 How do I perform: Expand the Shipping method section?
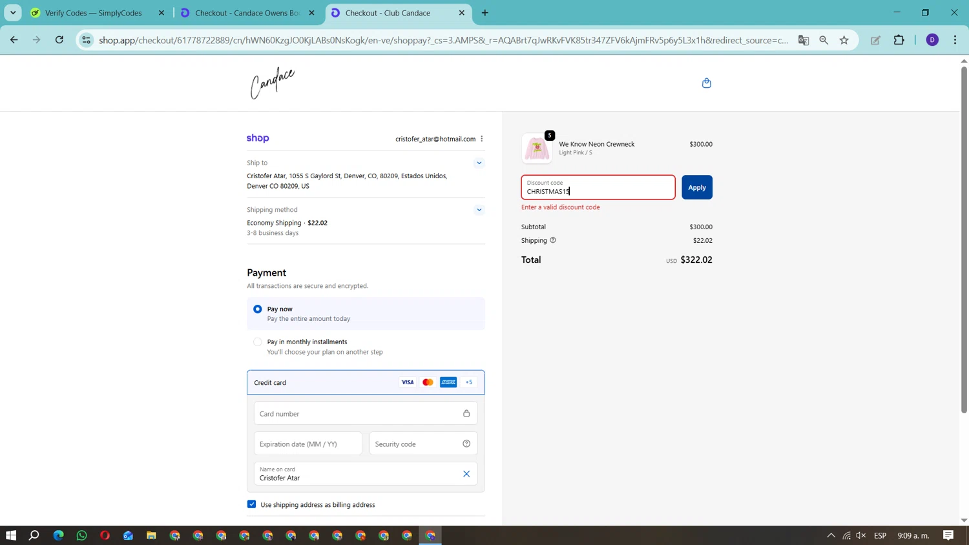479,210
